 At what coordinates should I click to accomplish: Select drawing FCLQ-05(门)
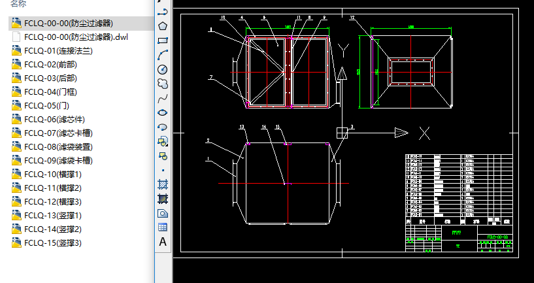(46, 105)
